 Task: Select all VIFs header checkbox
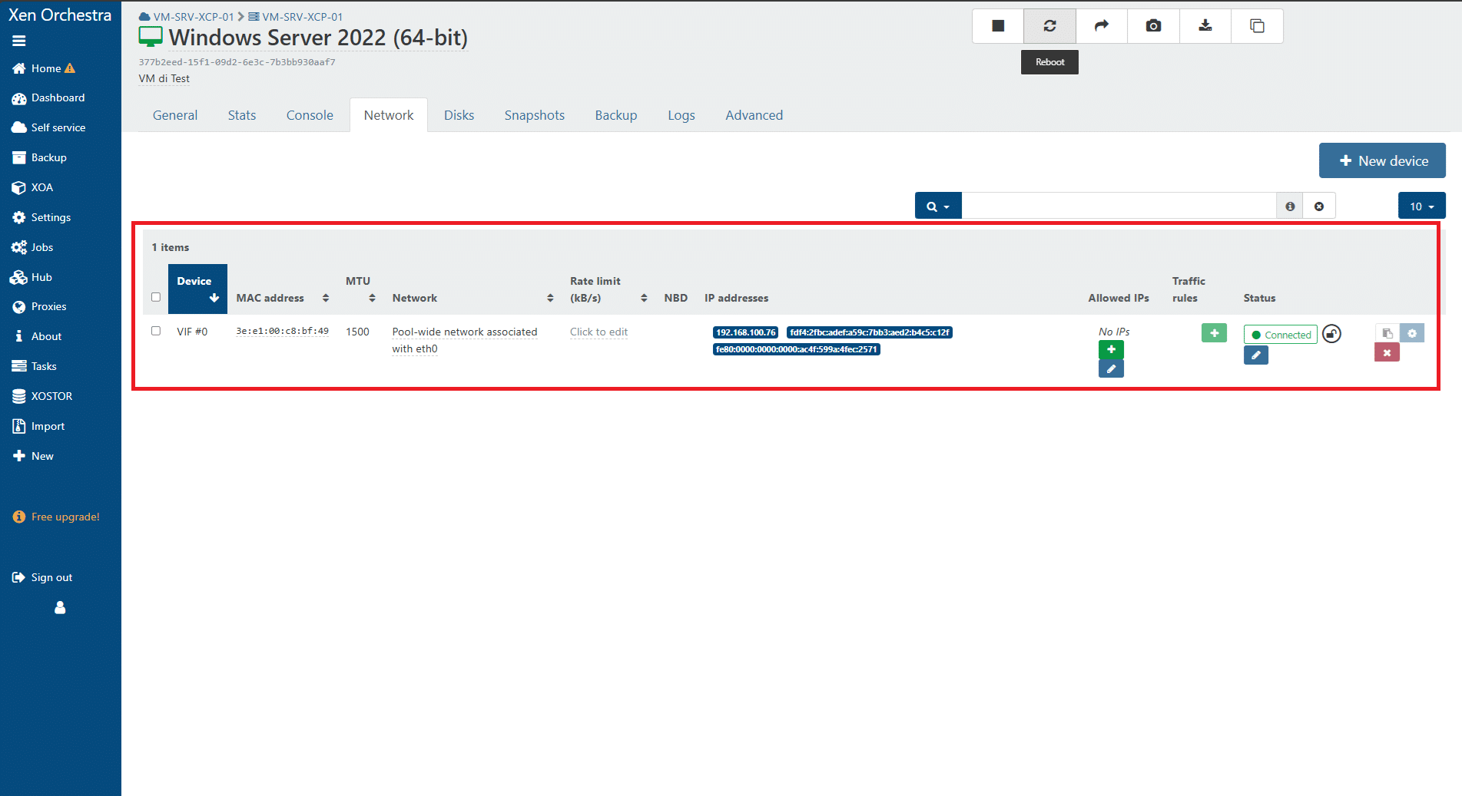coord(156,297)
